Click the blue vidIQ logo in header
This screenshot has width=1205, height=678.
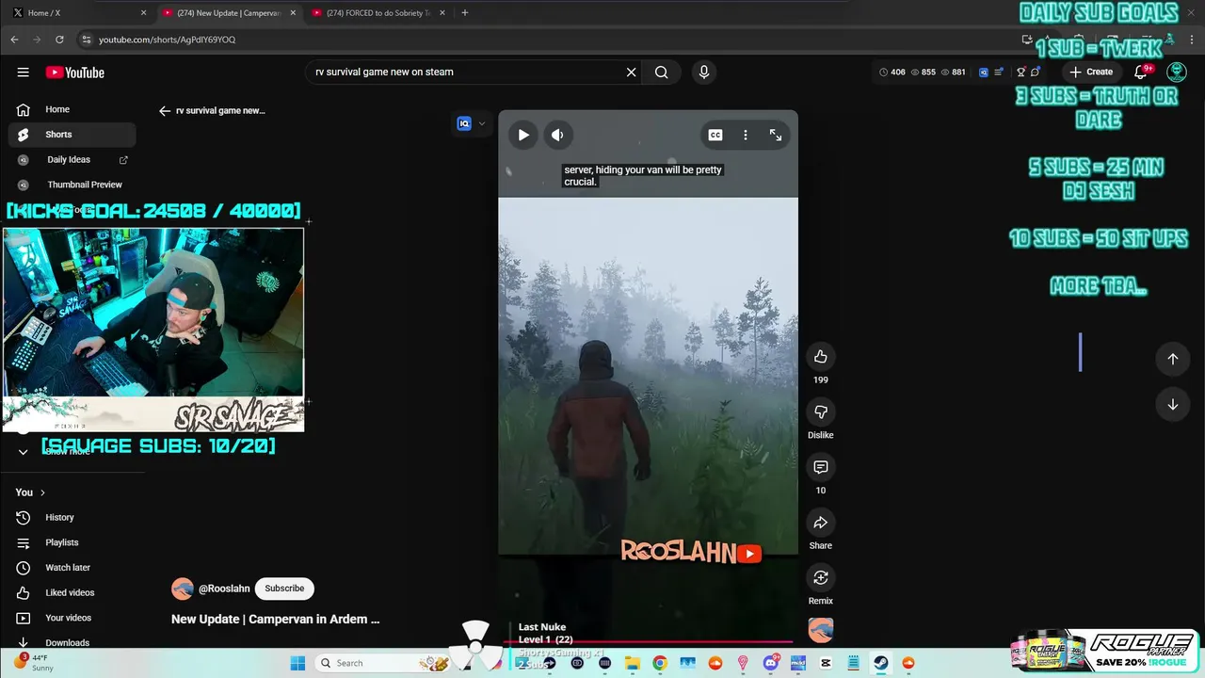[x=984, y=72]
